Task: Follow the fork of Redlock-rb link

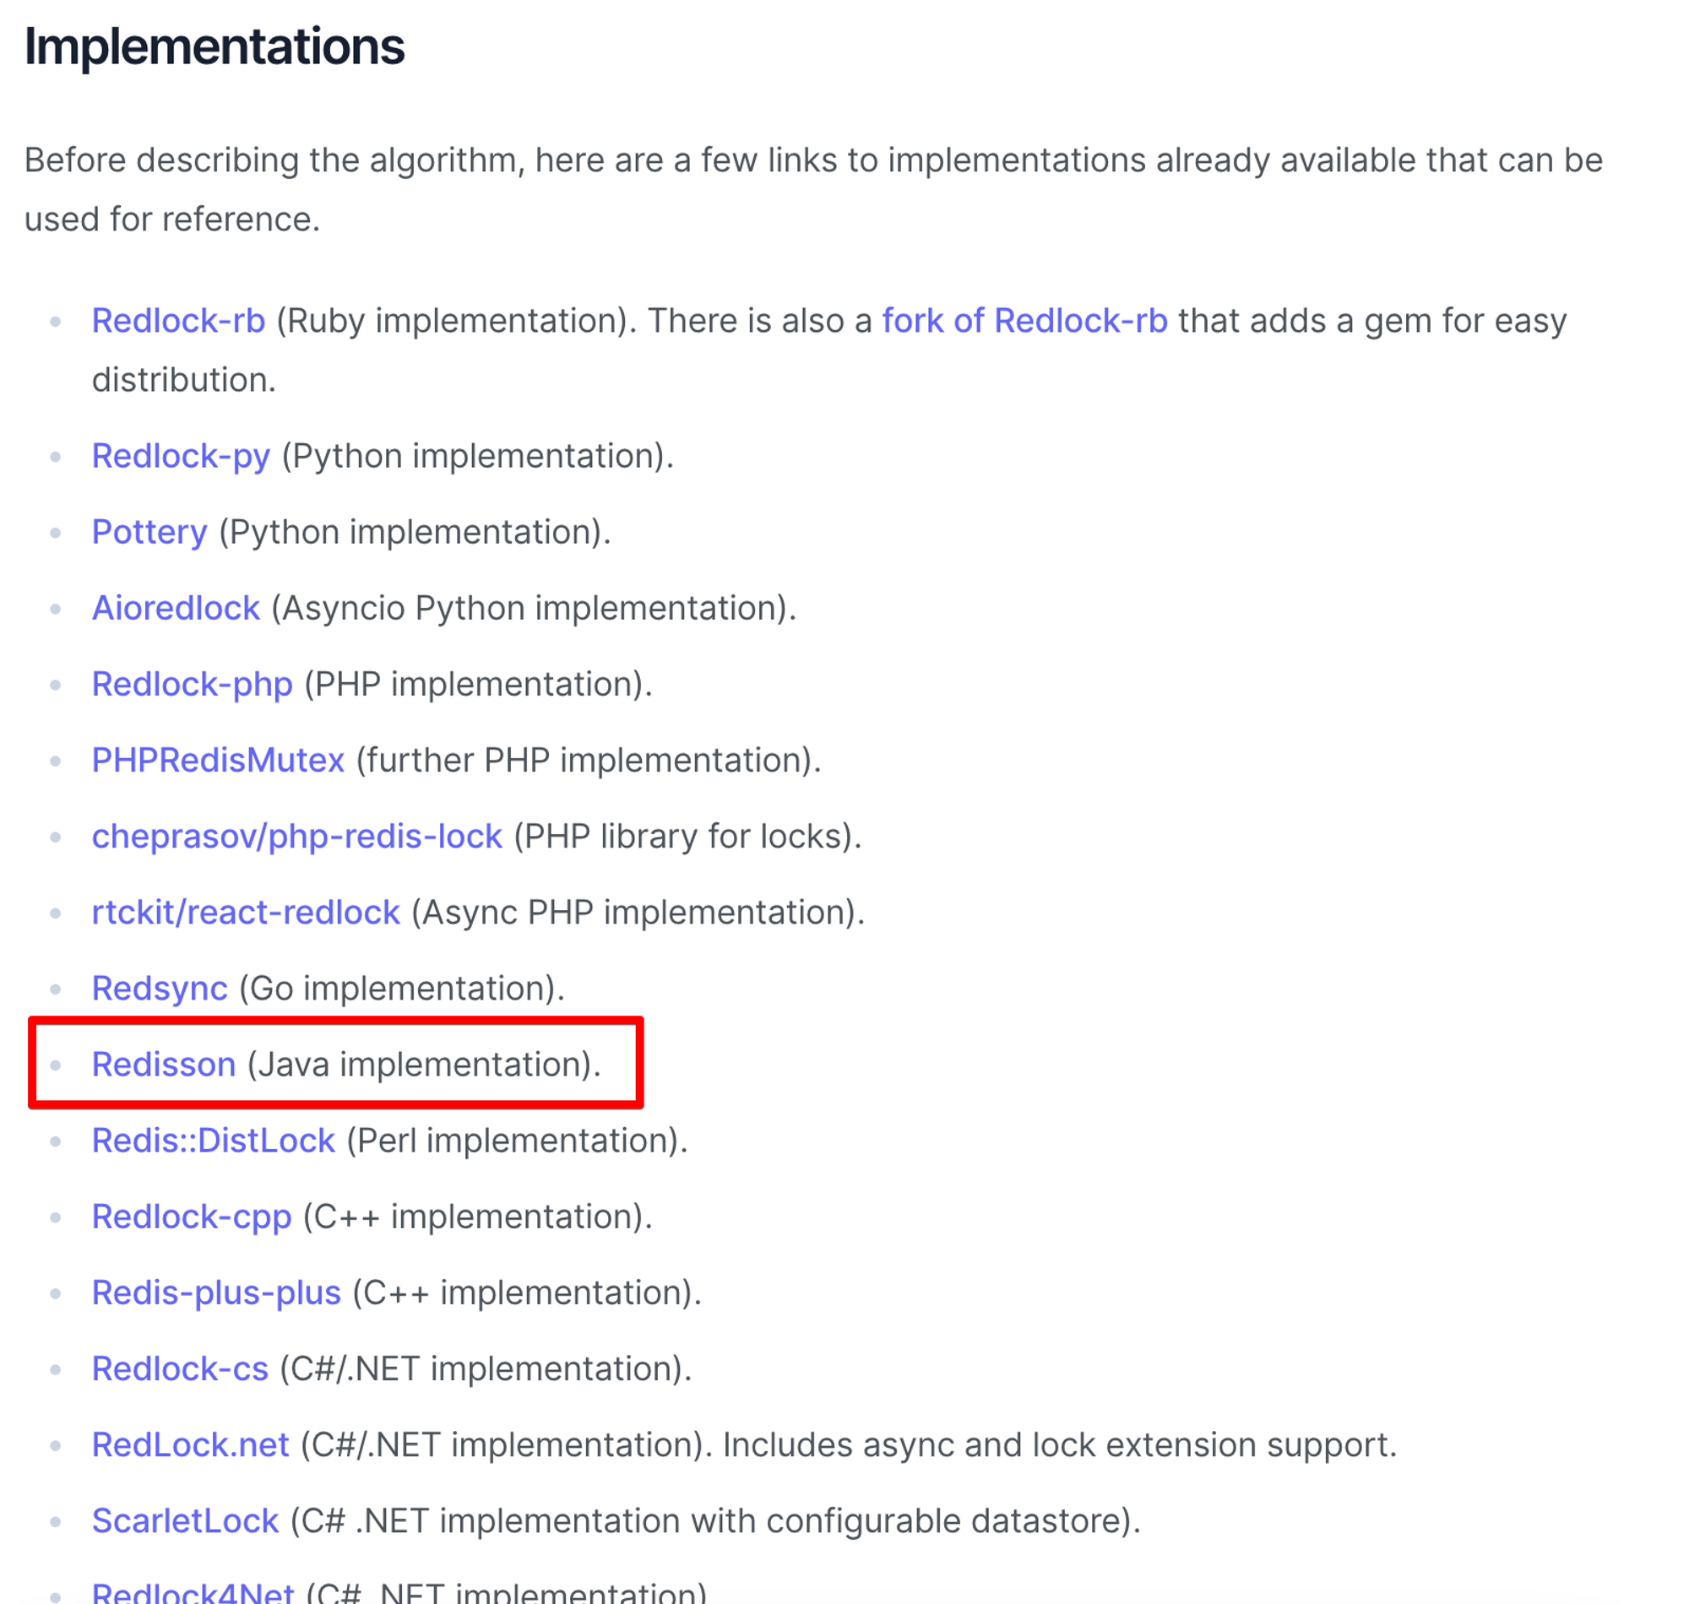Action: pos(1024,321)
